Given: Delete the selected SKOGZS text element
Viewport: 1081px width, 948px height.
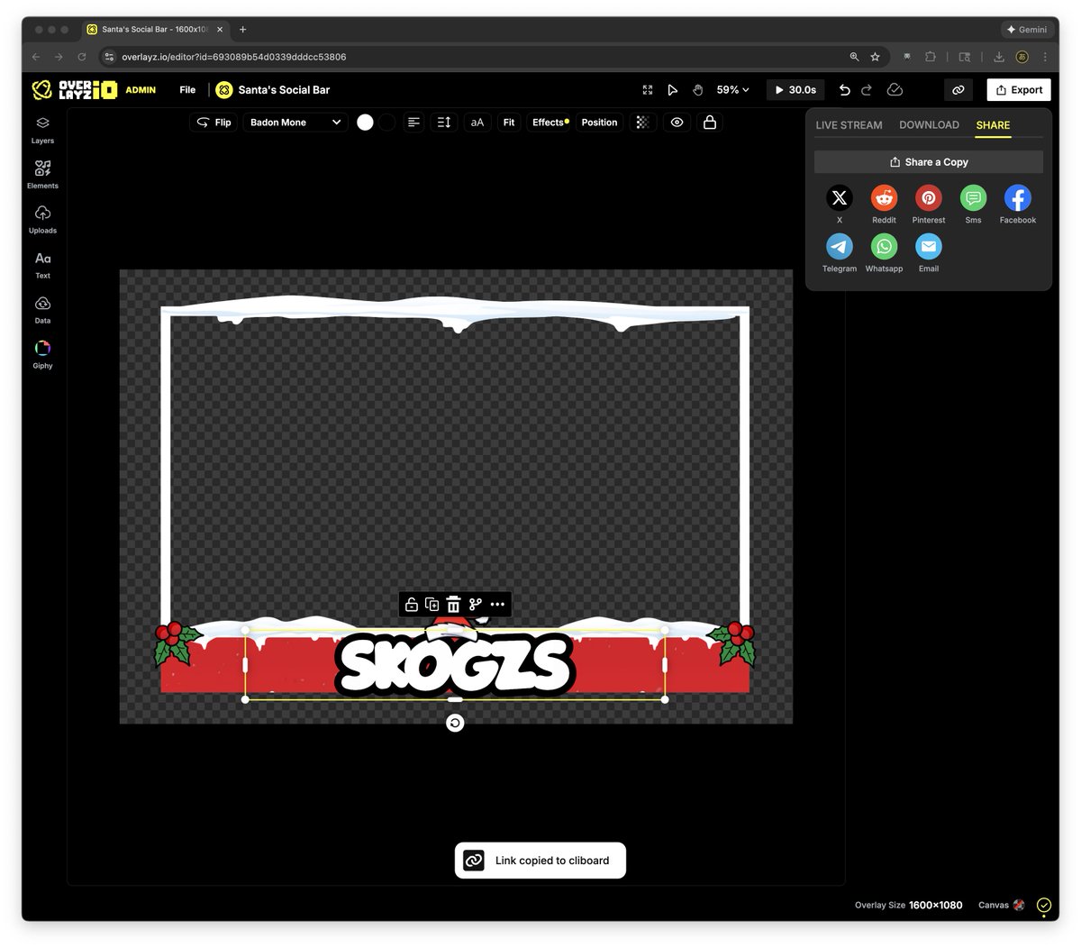Looking at the screenshot, I should (453, 604).
